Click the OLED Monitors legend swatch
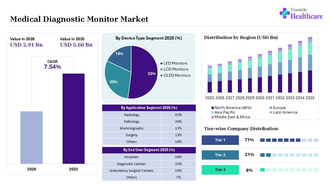The height and width of the screenshot is (186, 331). tap(162, 75)
